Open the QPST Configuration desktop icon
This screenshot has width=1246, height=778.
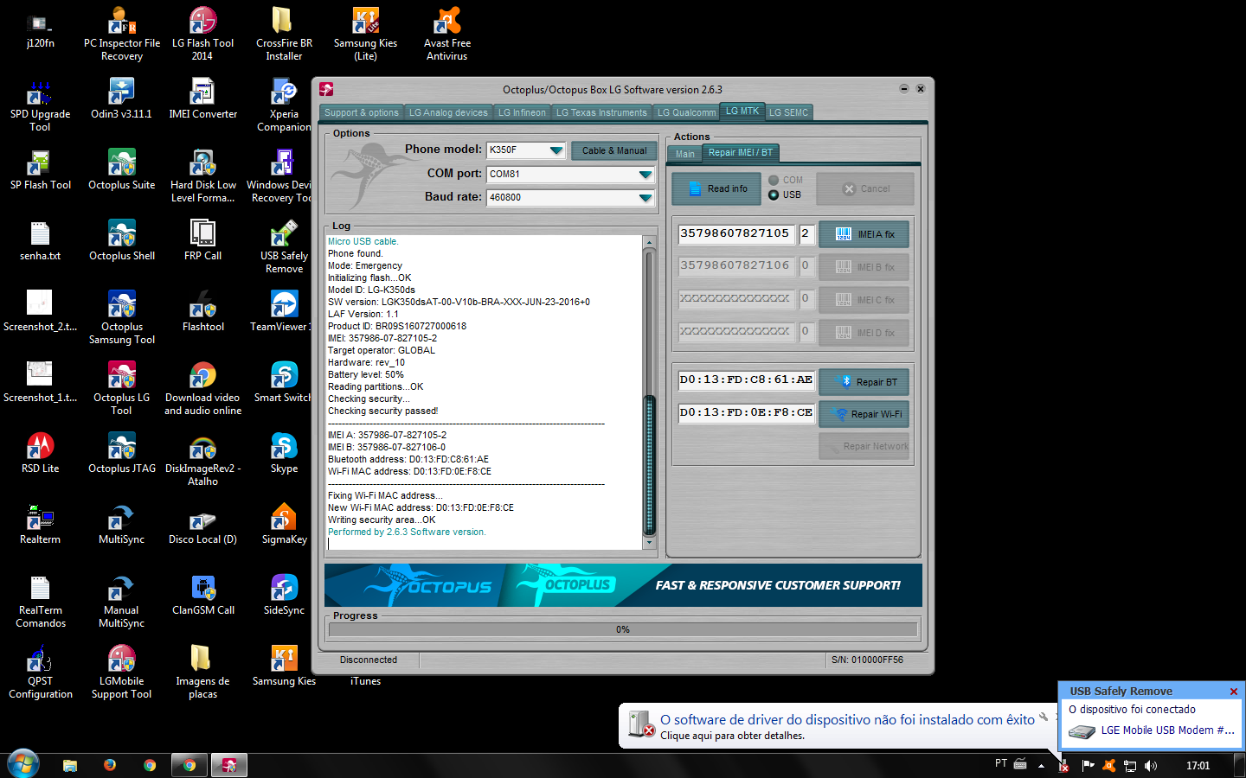coord(40,672)
